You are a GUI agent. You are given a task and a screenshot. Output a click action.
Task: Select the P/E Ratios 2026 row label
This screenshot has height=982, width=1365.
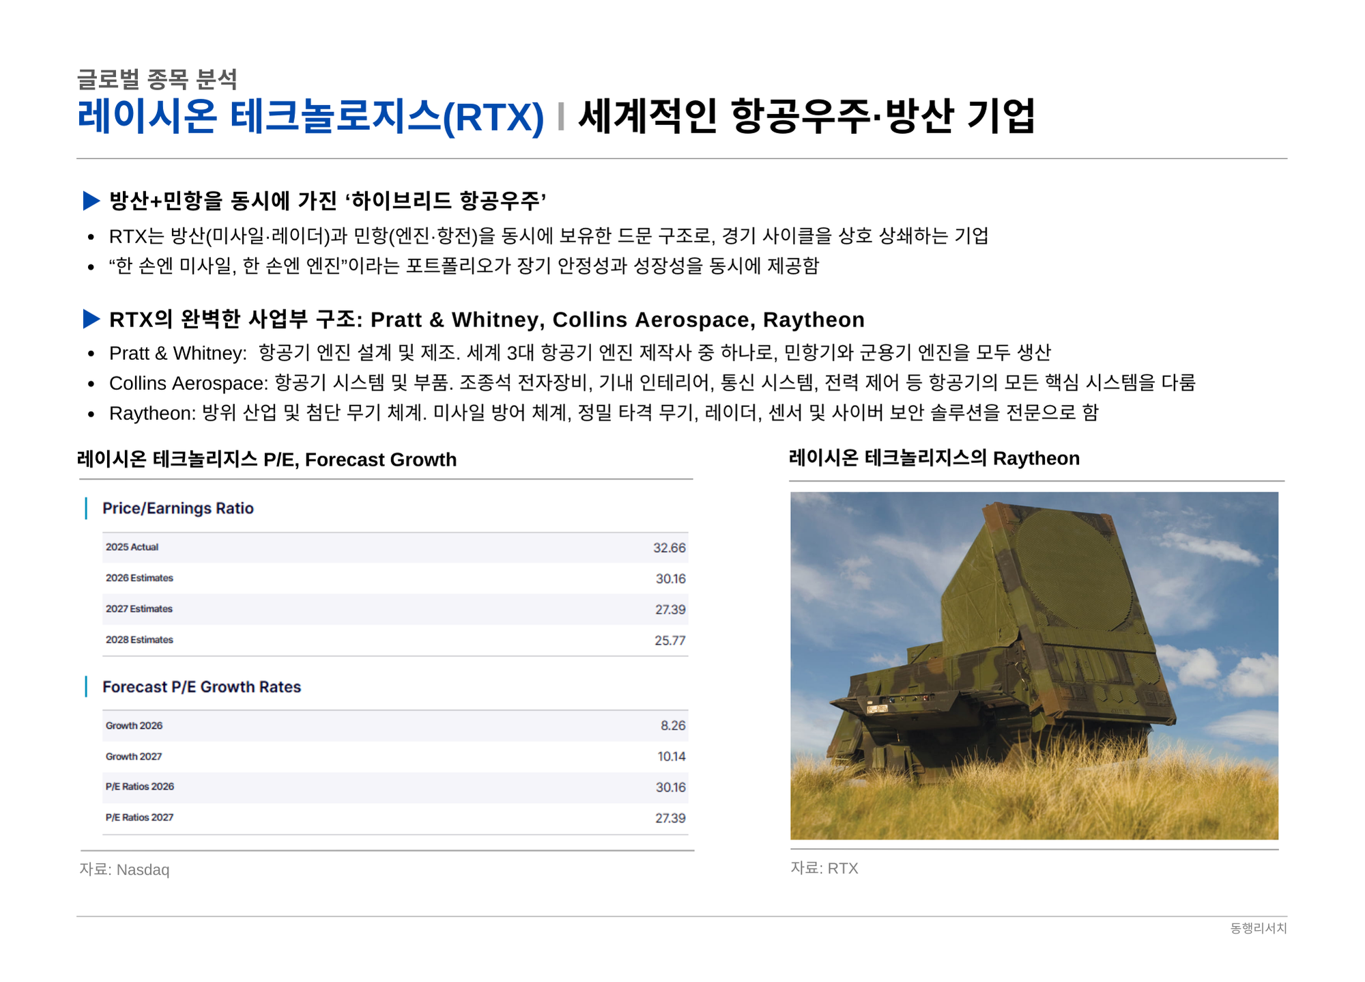[x=139, y=787]
